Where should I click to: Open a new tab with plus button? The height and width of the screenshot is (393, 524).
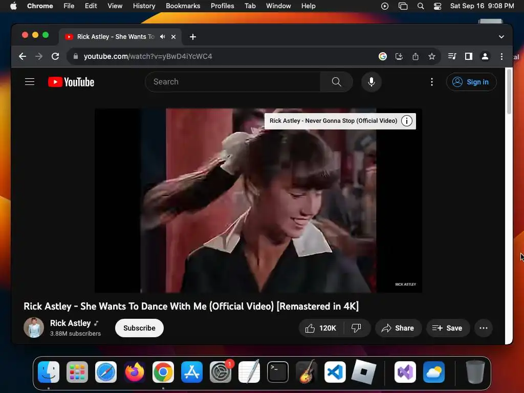click(x=193, y=37)
